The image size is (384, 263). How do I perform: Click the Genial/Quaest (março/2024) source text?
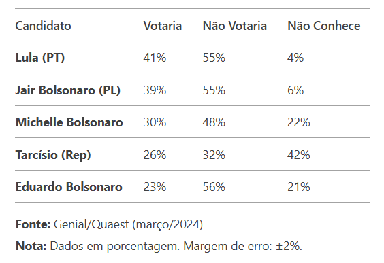tap(128, 224)
